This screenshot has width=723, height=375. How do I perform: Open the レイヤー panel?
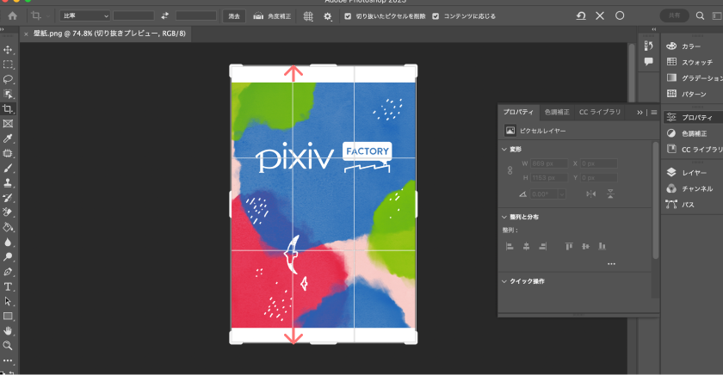coord(687,173)
